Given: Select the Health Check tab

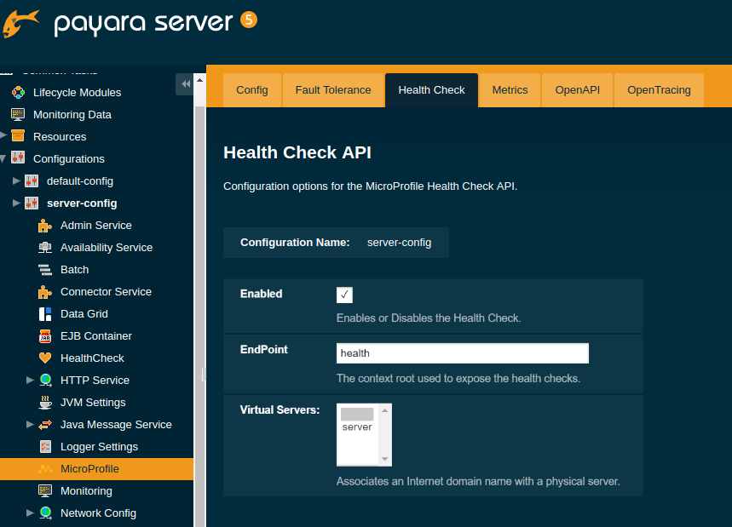Looking at the screenshot, I should click(431, 90).
